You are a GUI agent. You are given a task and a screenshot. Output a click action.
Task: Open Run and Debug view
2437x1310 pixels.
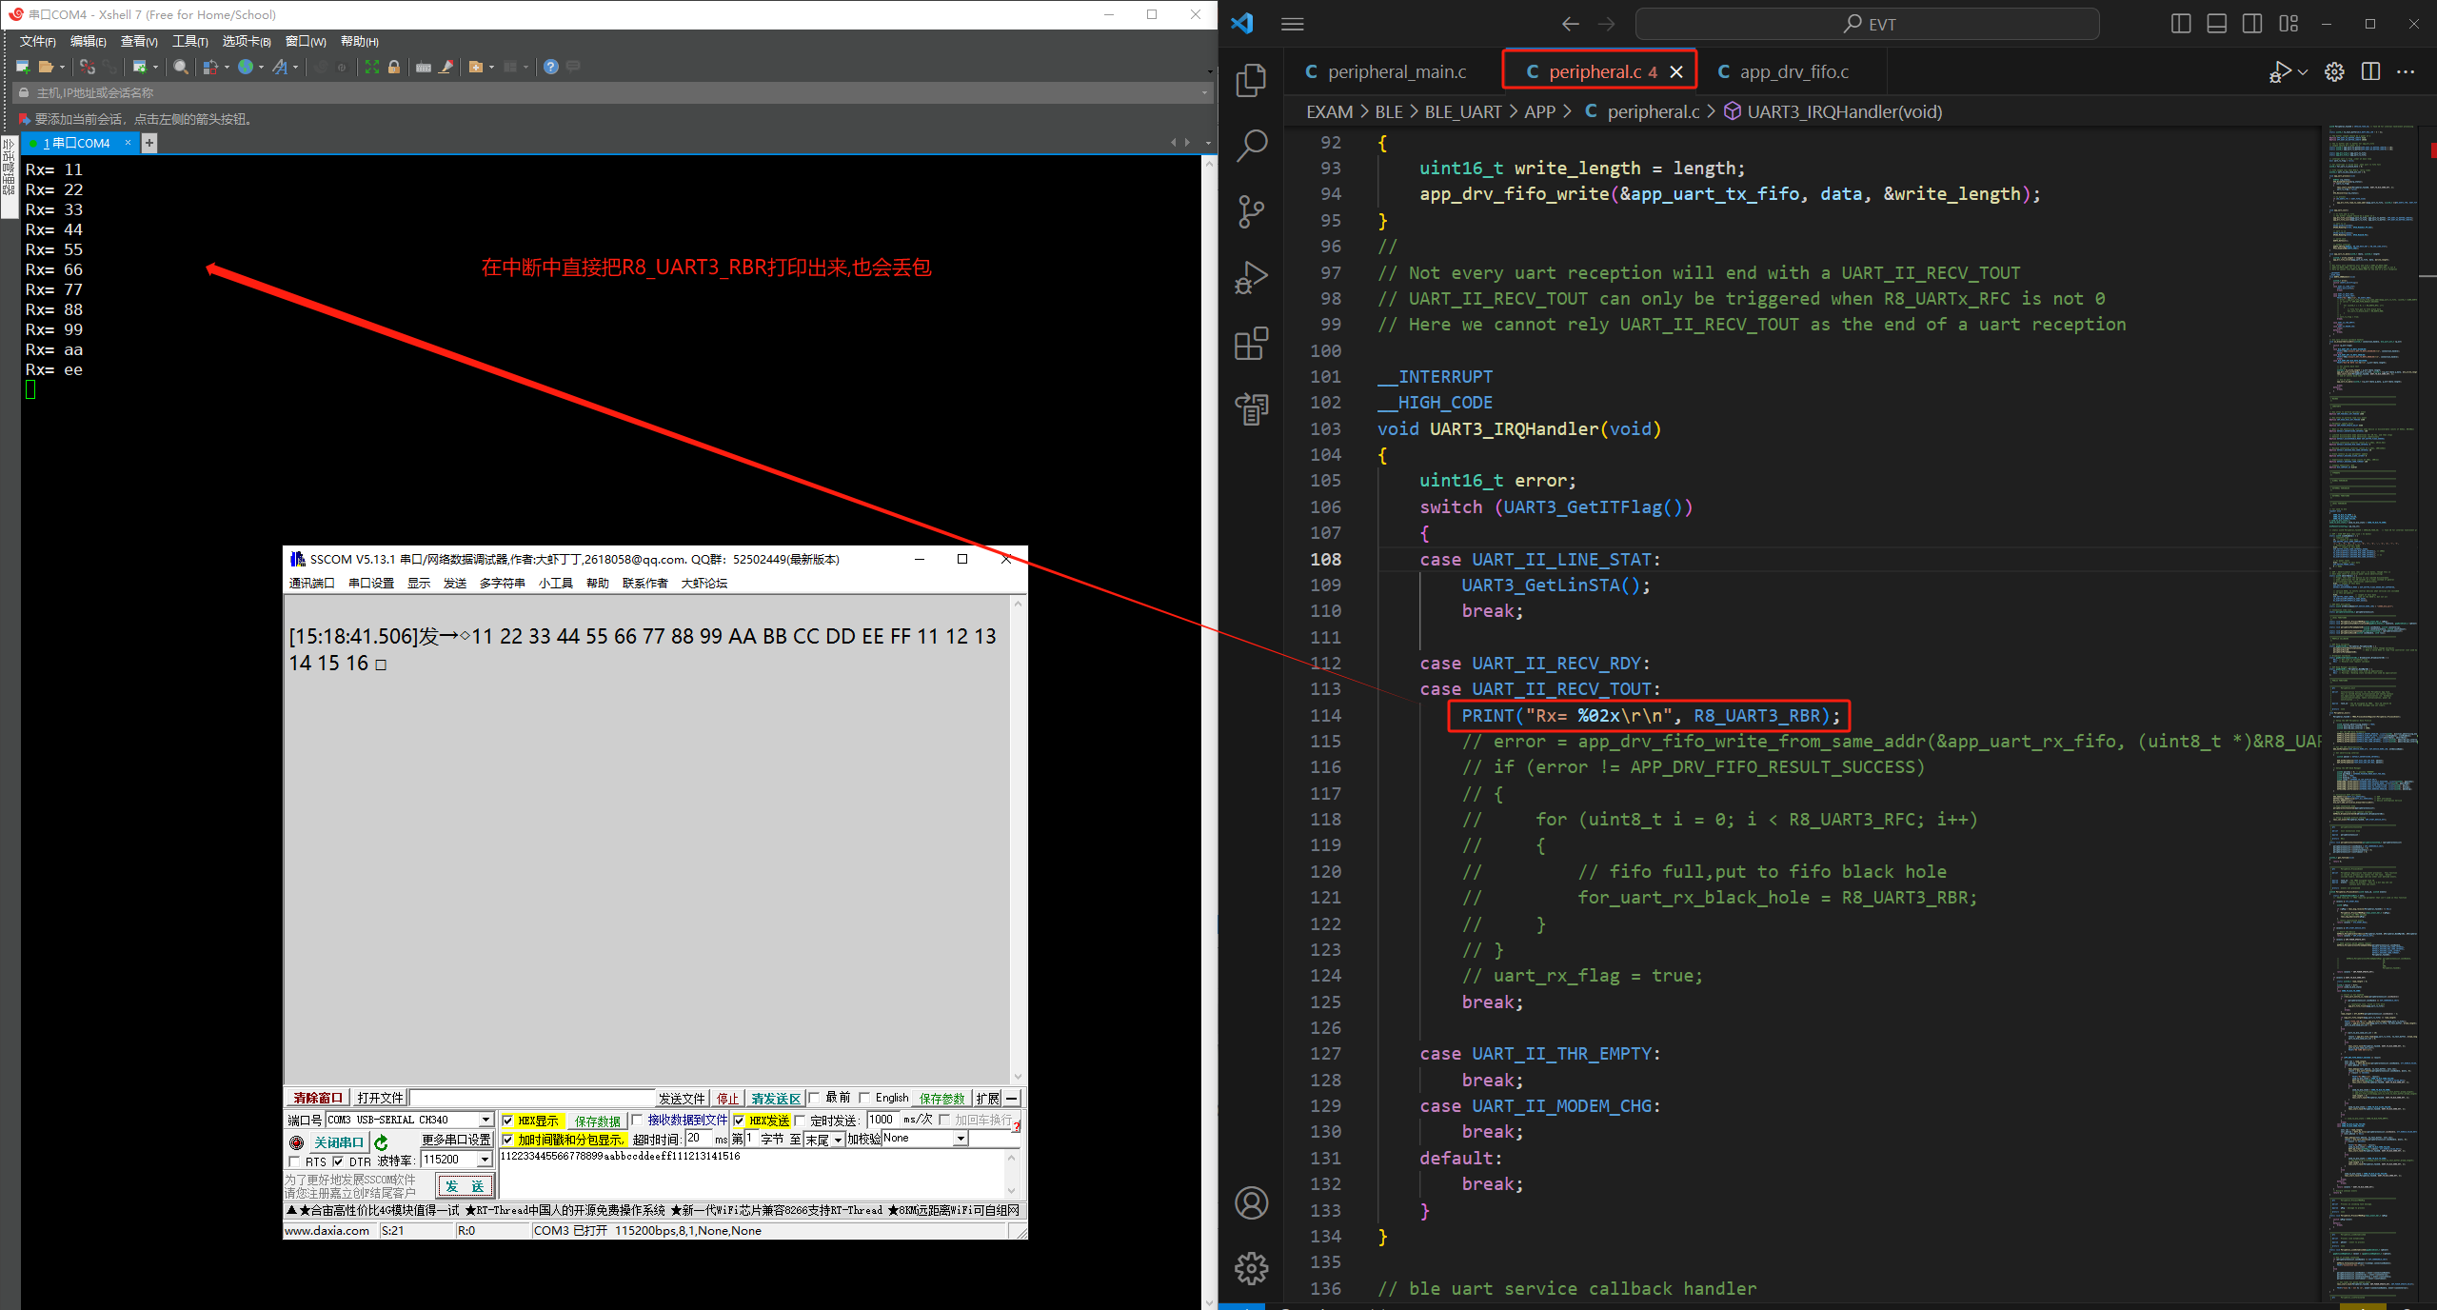pos(1251,277)
